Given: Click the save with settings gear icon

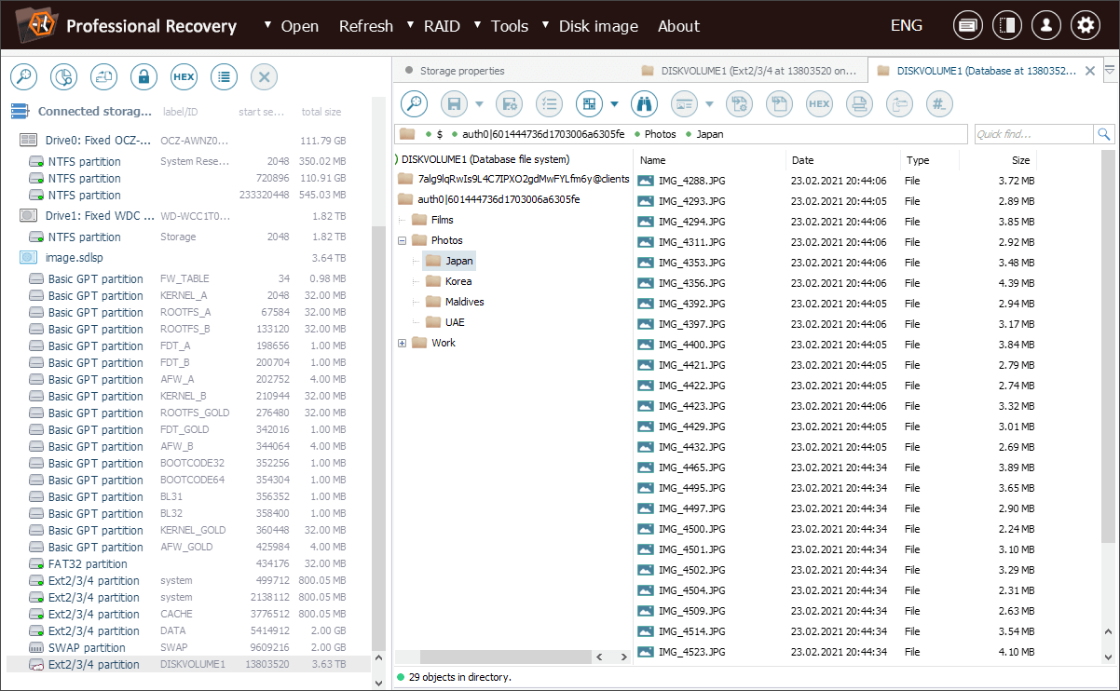Looking at the screenshot, I should 509,103.
